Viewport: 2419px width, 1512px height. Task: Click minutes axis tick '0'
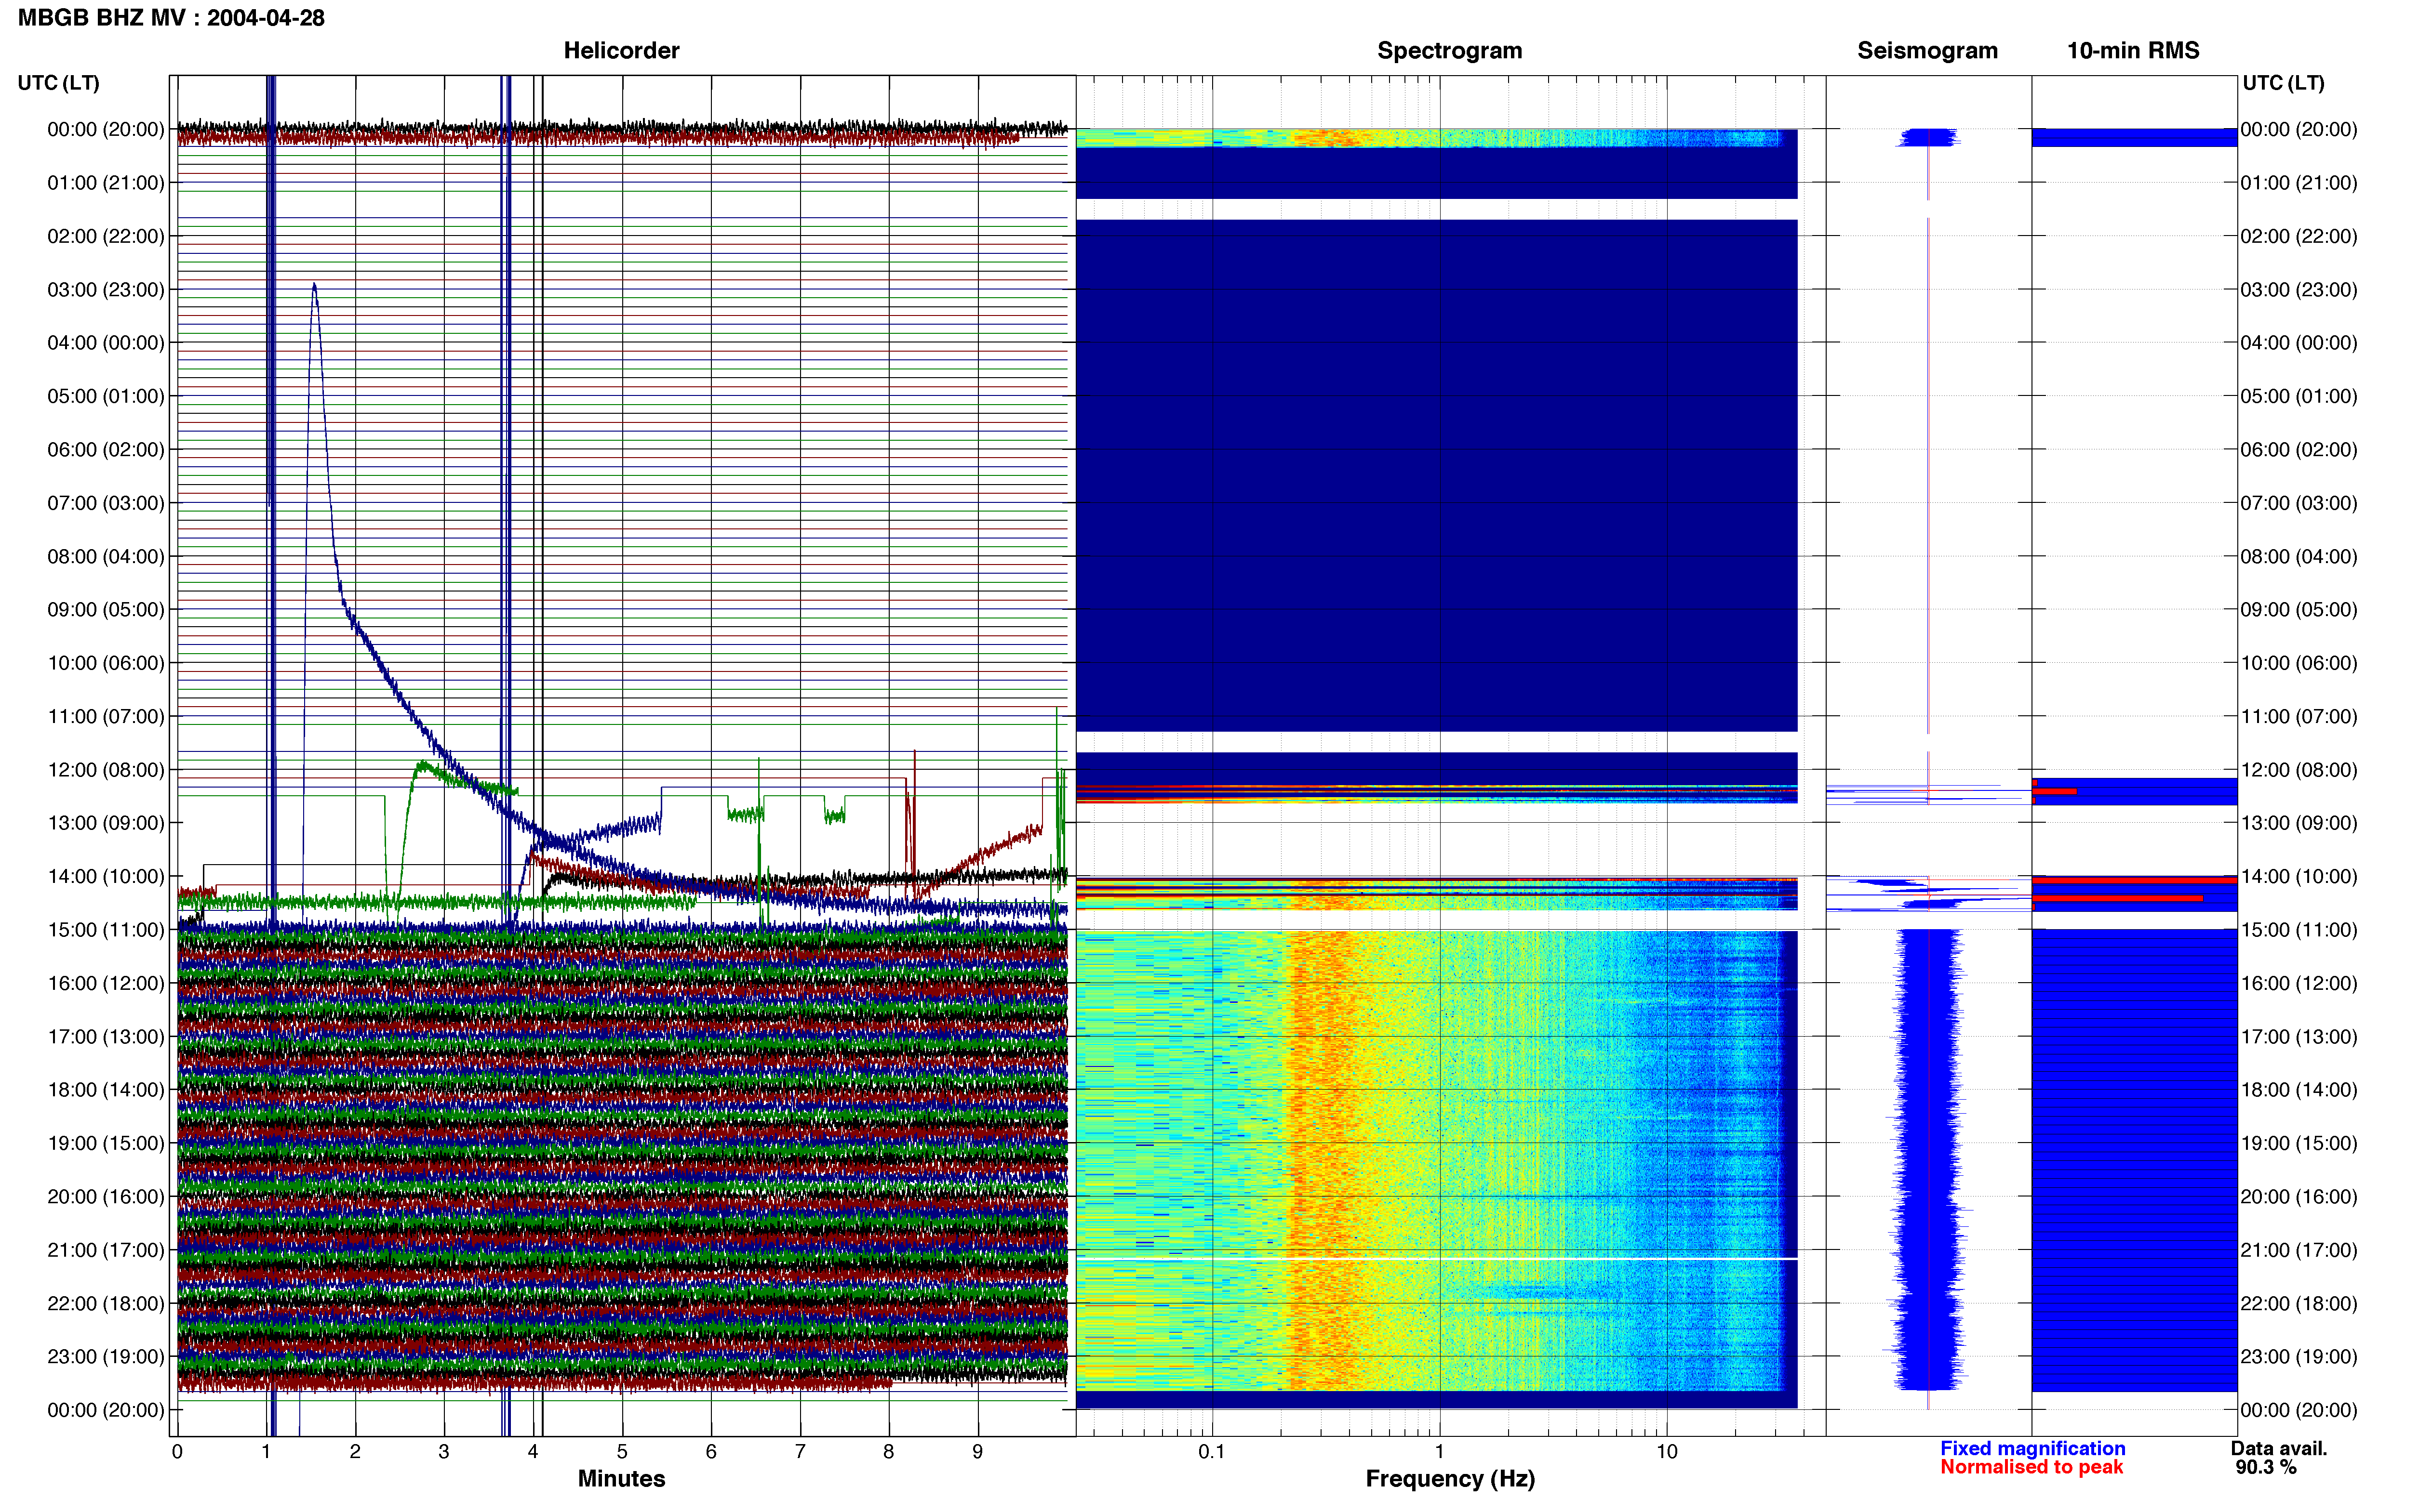177,1452
